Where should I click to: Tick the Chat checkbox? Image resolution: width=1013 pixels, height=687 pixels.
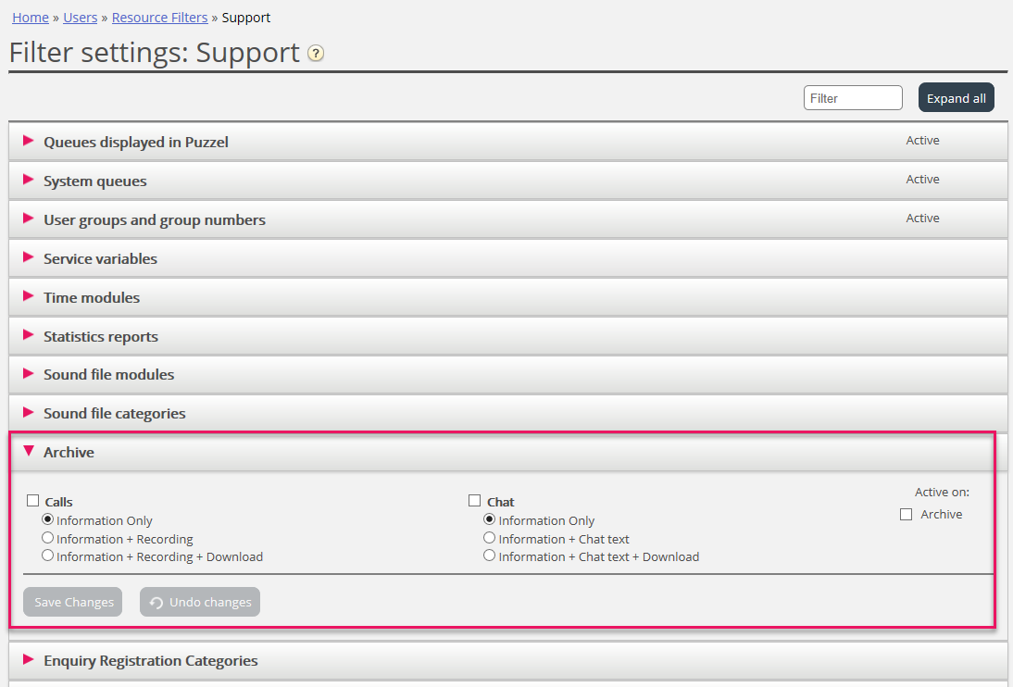pyautogui.click(x=475, y=501)
